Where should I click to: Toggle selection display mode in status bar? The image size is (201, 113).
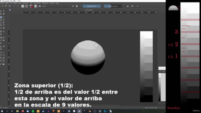[x=1, y=108]
